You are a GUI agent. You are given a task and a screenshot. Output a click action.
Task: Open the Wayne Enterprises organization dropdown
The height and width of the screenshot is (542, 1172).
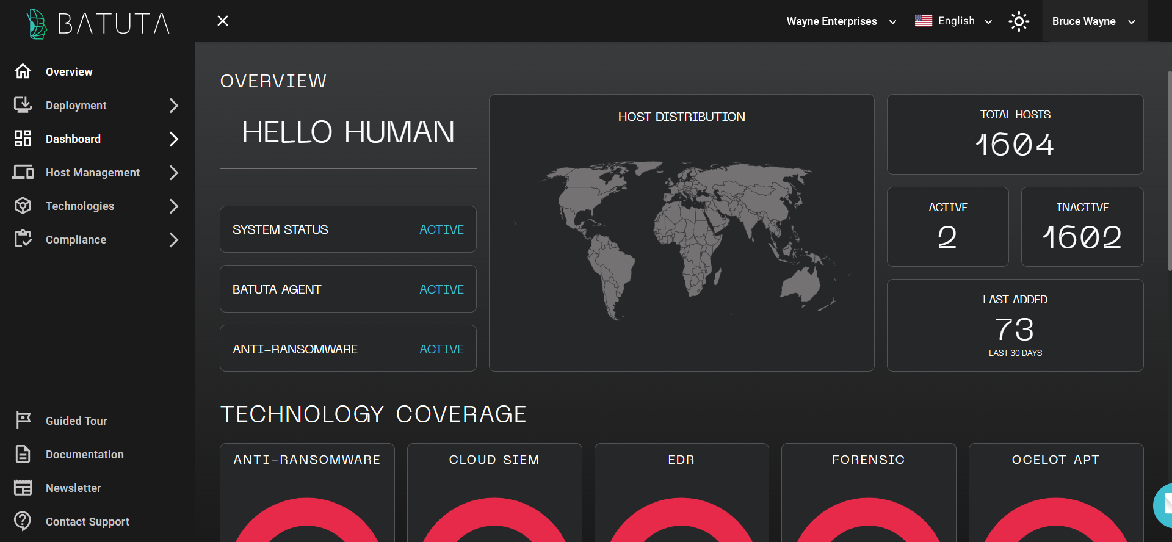pos(841,21)
